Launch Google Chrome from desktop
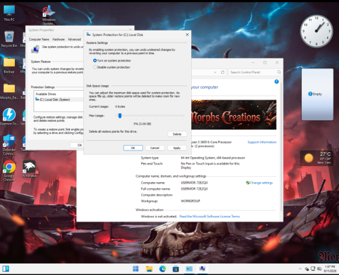 [x=9, y=171]
